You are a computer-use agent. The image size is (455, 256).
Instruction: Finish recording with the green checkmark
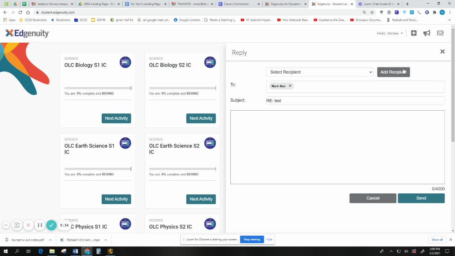(x=52, y=225)
